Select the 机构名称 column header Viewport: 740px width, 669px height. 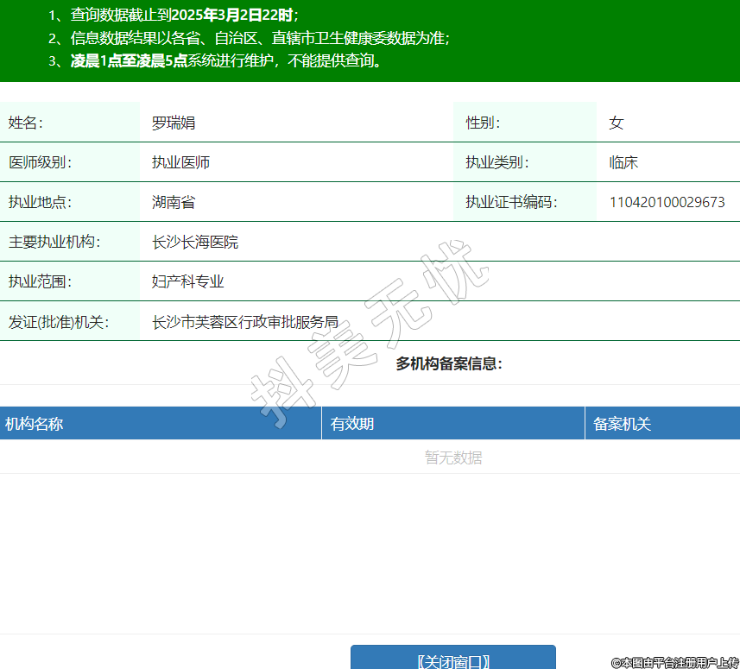click(35, 424)
